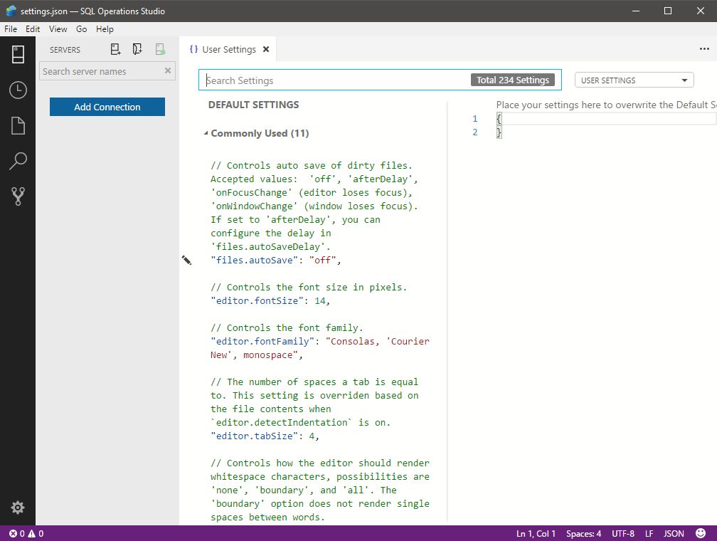Click the "editor.fontSize": 14 setting line

[270, 300]
